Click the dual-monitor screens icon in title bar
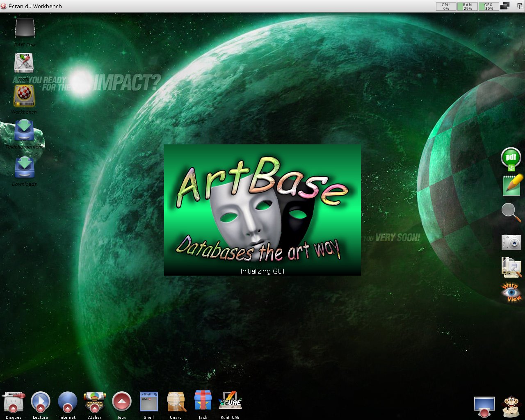The width and height of the screenshot is (525, 420). point(505,6)
